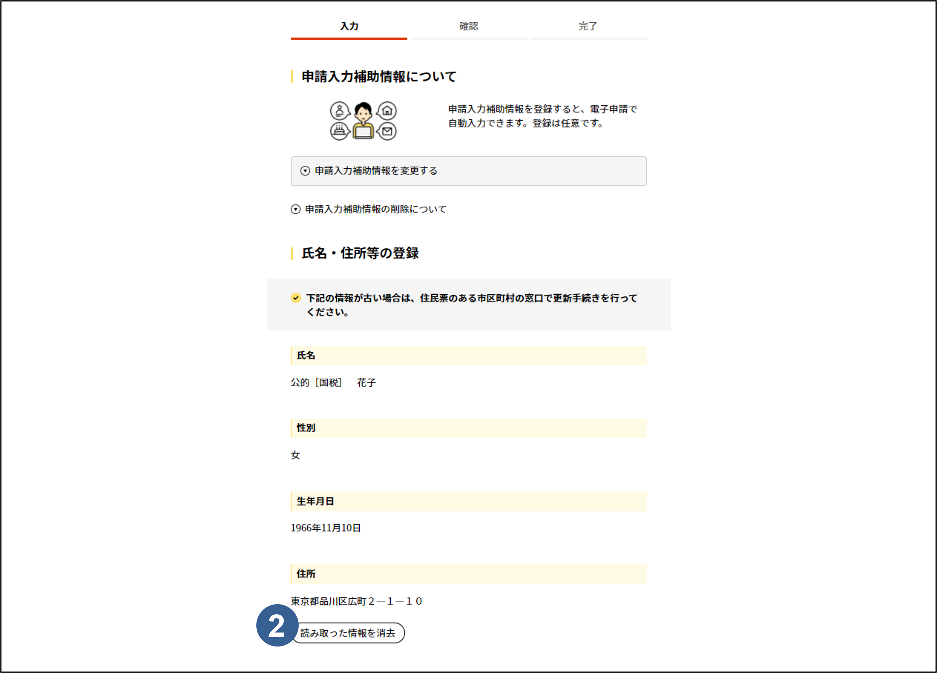Expand 申請入力補助情報の削除について section

368,209
